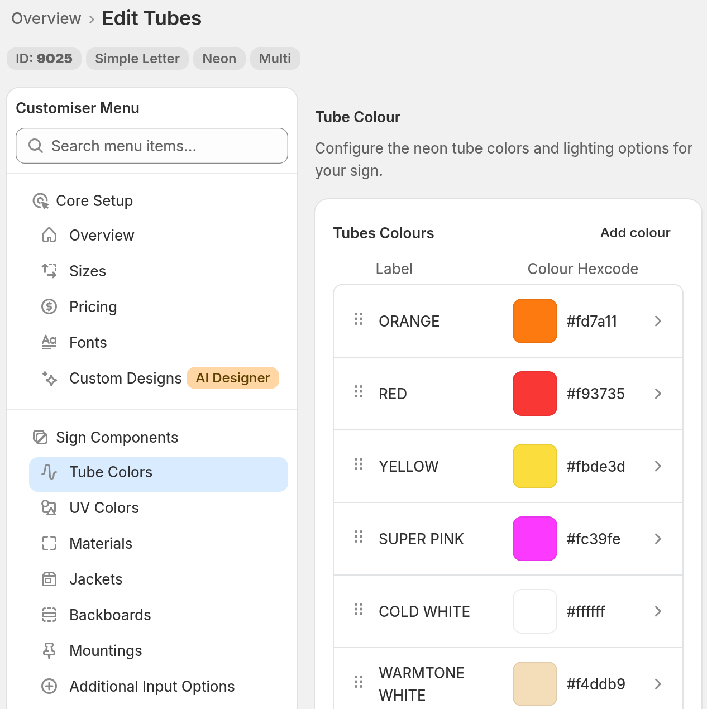Grab the drag handle for COLD WHITE row
The width and height of the screenshot is (707, 709).
(359, 609)
